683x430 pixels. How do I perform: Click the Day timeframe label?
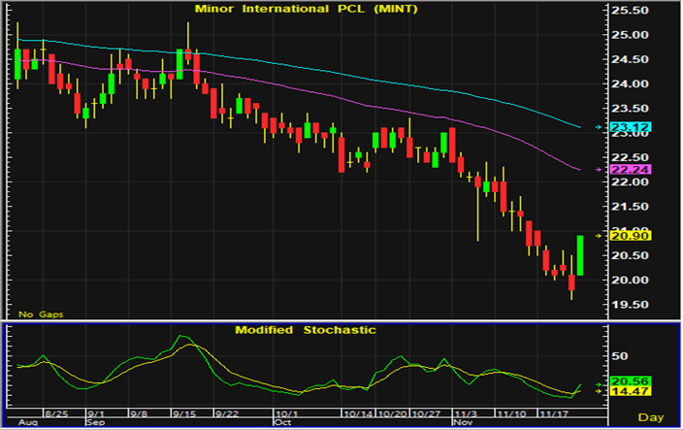(x=652, y=416)
